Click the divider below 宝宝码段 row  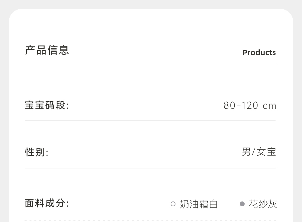point(150,121)
